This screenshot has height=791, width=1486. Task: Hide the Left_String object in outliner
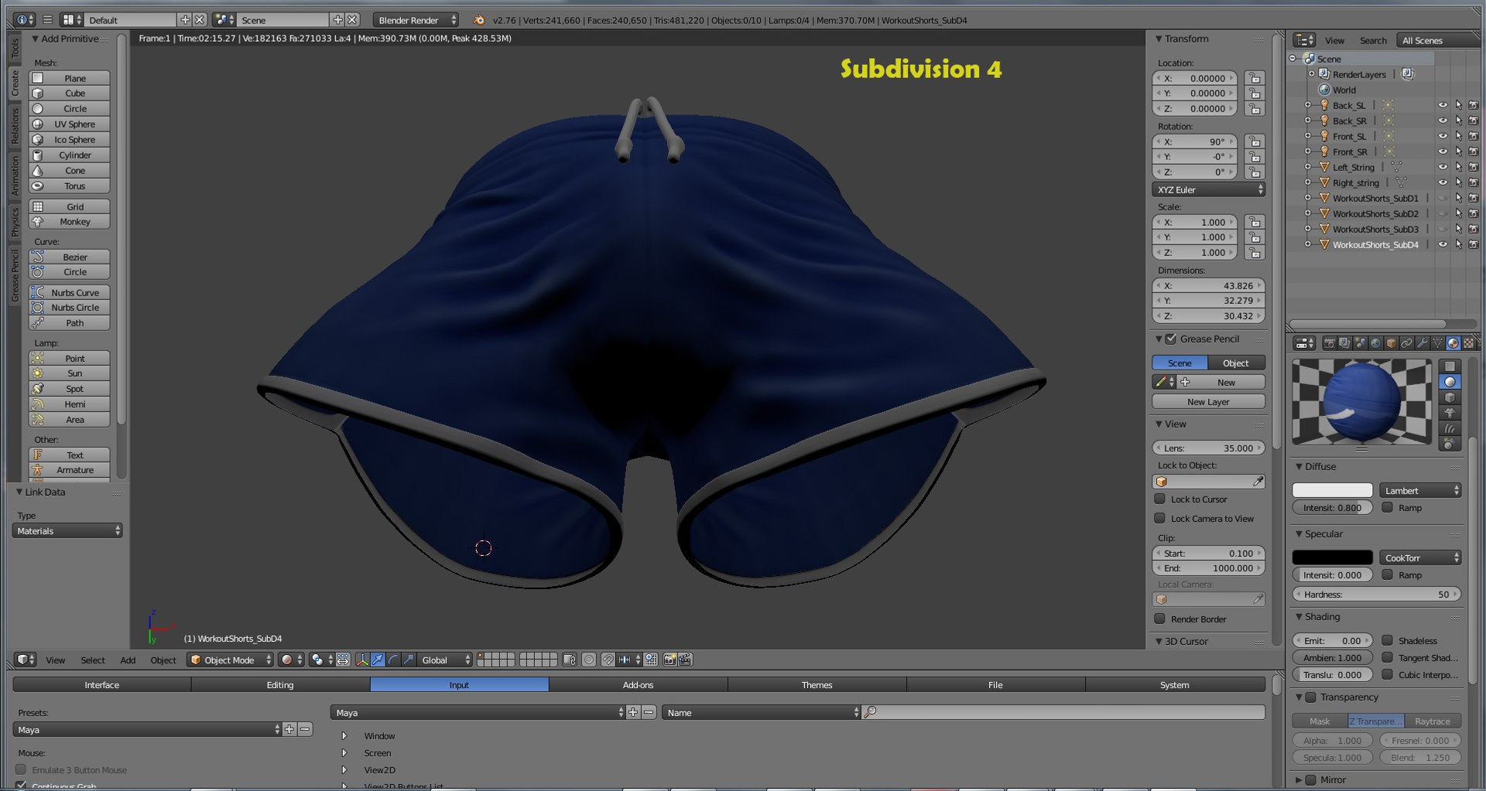(1443, 167)
